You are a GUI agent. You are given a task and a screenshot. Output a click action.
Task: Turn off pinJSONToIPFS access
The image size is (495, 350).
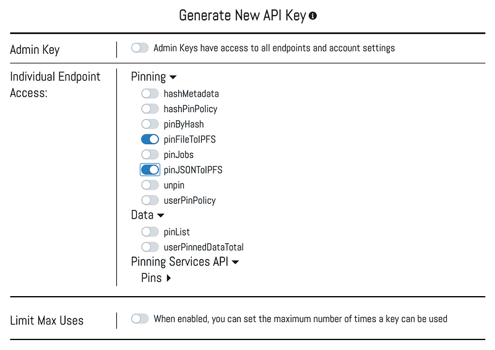click(150, 170)
